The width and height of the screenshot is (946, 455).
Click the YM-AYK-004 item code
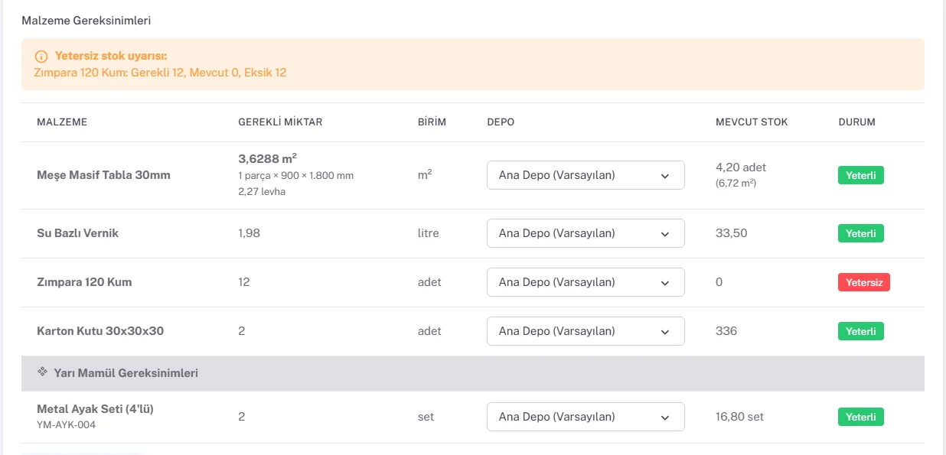coord(67,425)
